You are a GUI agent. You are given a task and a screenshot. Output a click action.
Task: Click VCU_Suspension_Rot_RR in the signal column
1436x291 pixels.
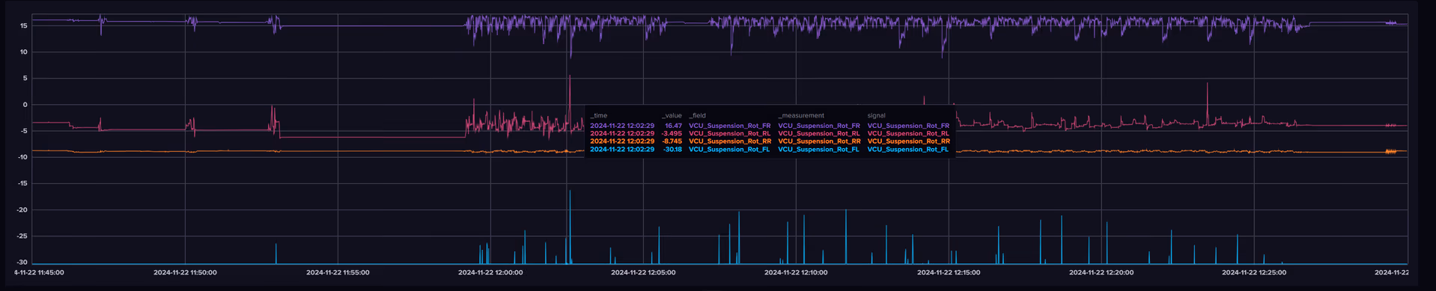908,141
